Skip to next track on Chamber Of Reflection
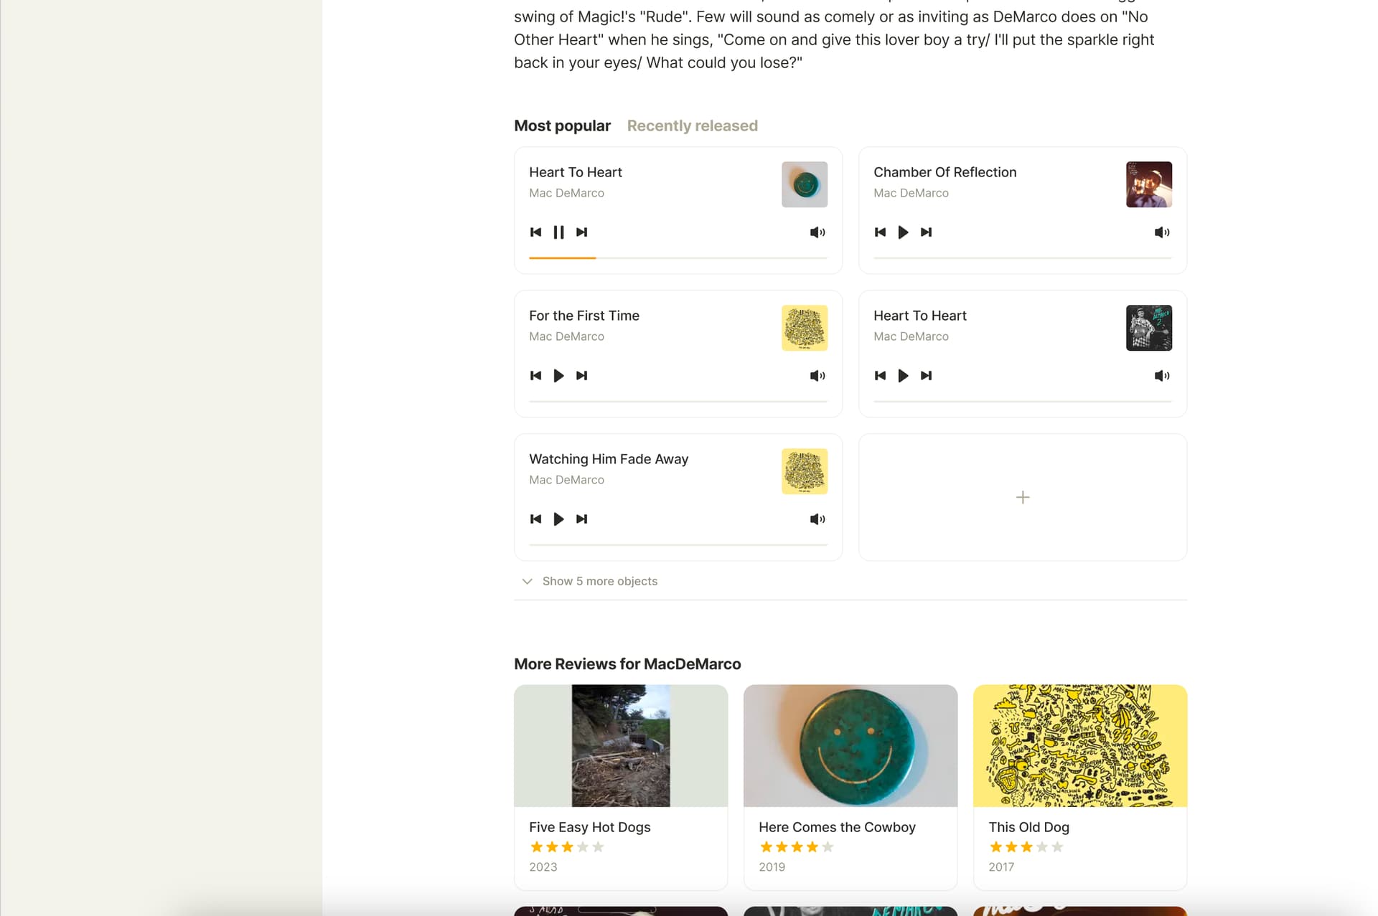 pos(926,232)
